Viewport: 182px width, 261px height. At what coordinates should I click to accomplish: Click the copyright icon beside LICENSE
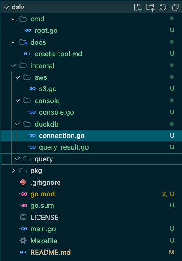[23, 217]
